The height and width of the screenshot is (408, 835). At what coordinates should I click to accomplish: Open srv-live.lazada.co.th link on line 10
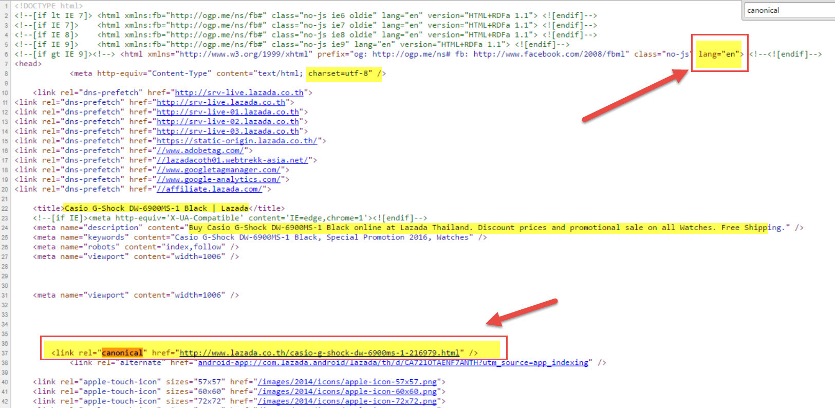(x=239, y=92)
